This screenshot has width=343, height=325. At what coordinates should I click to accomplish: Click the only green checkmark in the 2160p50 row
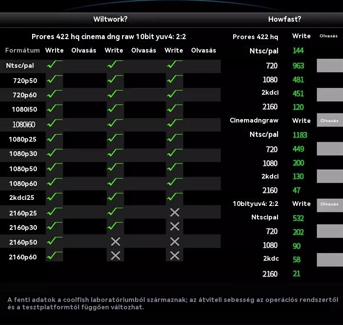click(54, 241)
